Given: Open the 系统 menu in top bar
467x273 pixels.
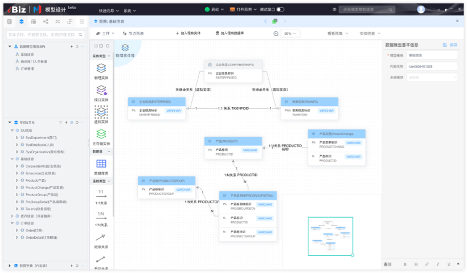Looking at the screenshot, I should [129, 10].
